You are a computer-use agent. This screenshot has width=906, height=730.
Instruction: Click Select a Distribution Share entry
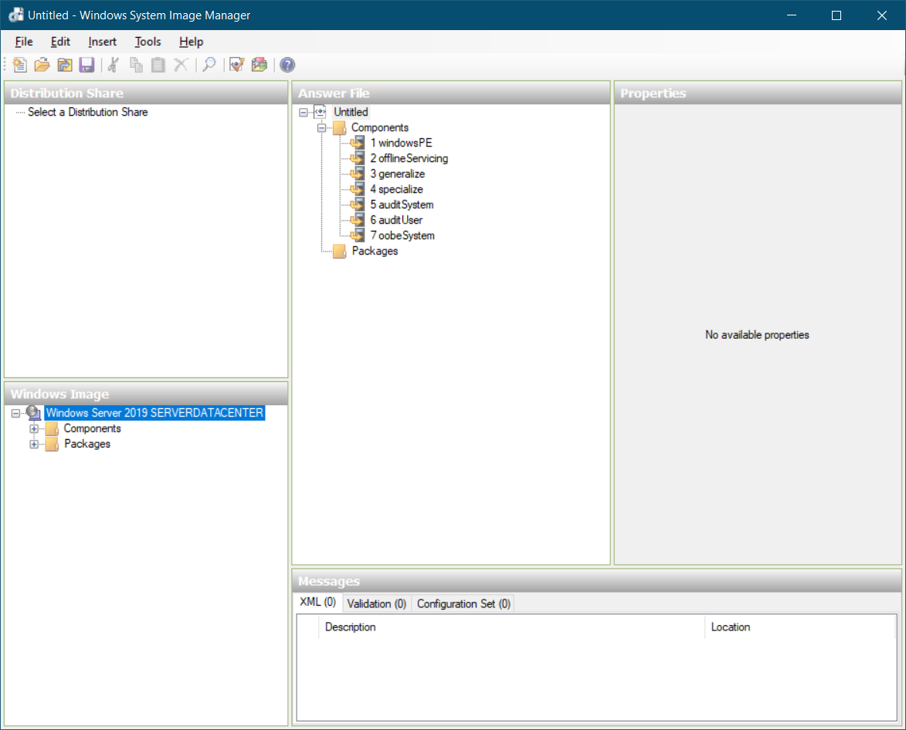point(88,112)
